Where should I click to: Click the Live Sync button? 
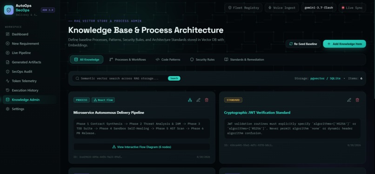pyautogui.click(x=352, y=7)
